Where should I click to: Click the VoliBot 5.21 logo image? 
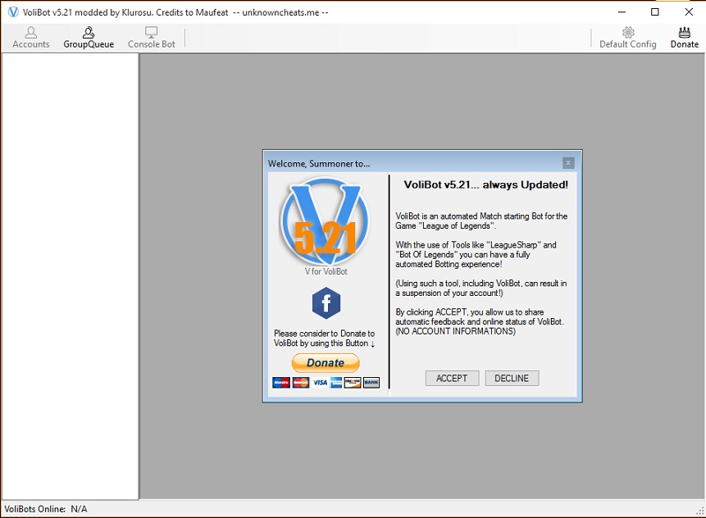click(326, 221)
